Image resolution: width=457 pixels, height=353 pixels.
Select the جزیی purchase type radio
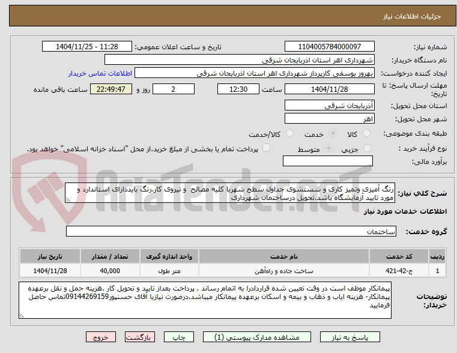(x=368, y=148)
